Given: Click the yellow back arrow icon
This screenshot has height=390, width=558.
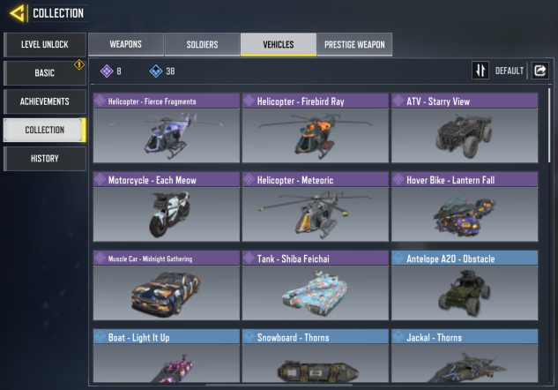Looking at the screenshot, I should coord(17,13).
